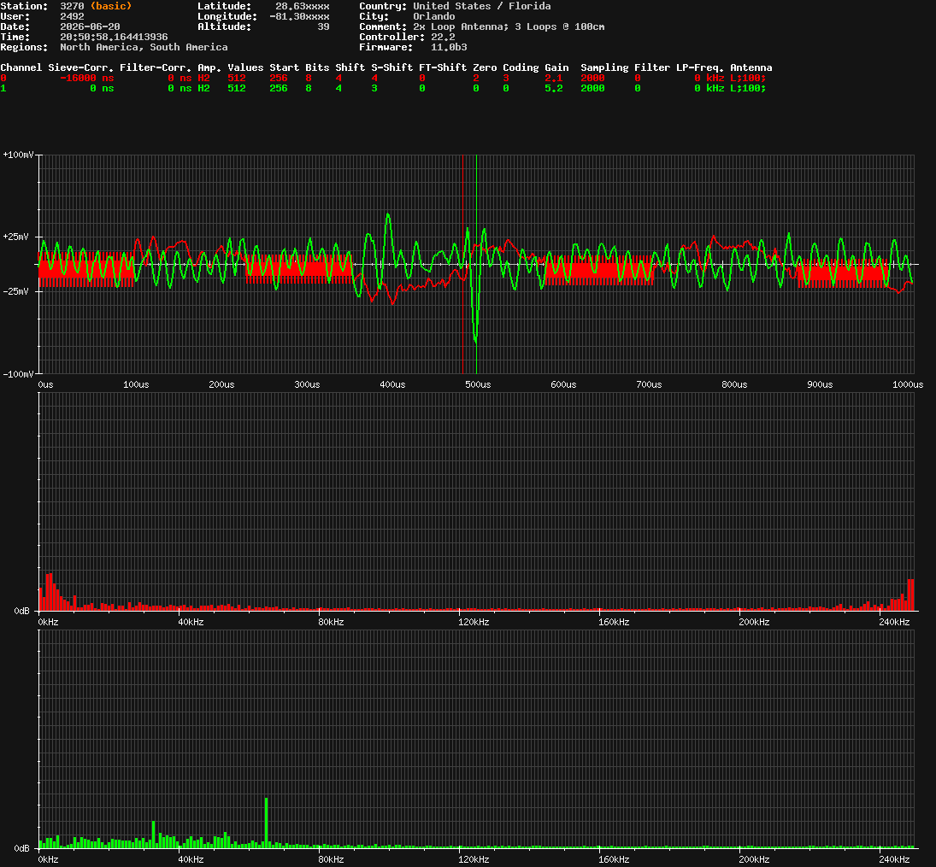Image resolution: width=936 pixels, height=867 pixels.
Task: Select the "LP-Freq." column header
Action: click(699, 67)
